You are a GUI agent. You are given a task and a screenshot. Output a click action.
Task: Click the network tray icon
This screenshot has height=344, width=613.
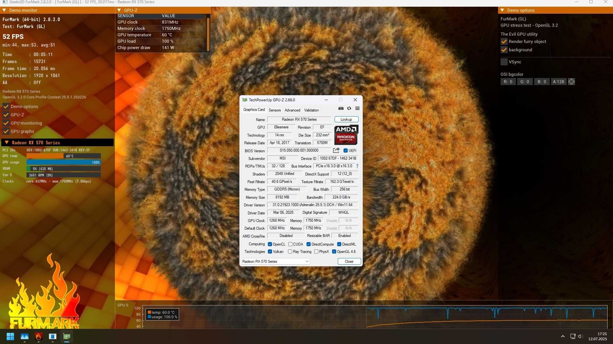click(x=573, y=336)
